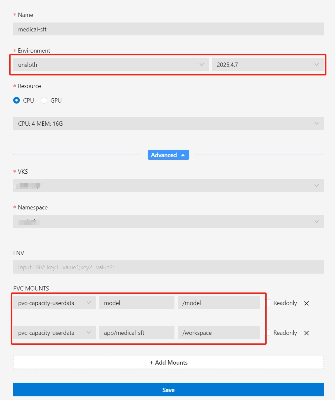Image resolution: width=335 pixels, height=400 pixels.
Task: Click the ENV input field
Action: tap(168, 267)
